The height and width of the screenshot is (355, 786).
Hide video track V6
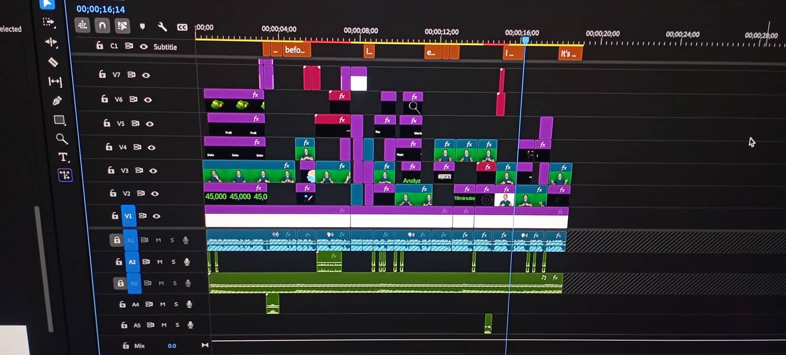[x=148, y=100]
